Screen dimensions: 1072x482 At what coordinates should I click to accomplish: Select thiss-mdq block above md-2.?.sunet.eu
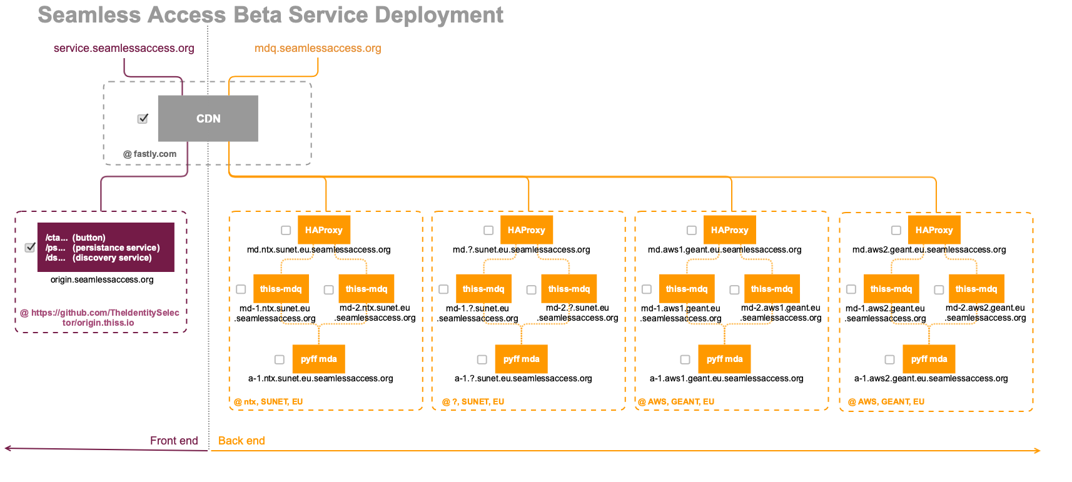(569, 289)
